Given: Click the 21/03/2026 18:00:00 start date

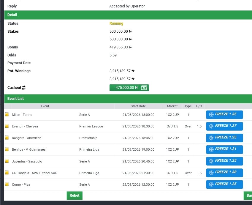Looking at the screenshot, I should click(x=138, y=115).
